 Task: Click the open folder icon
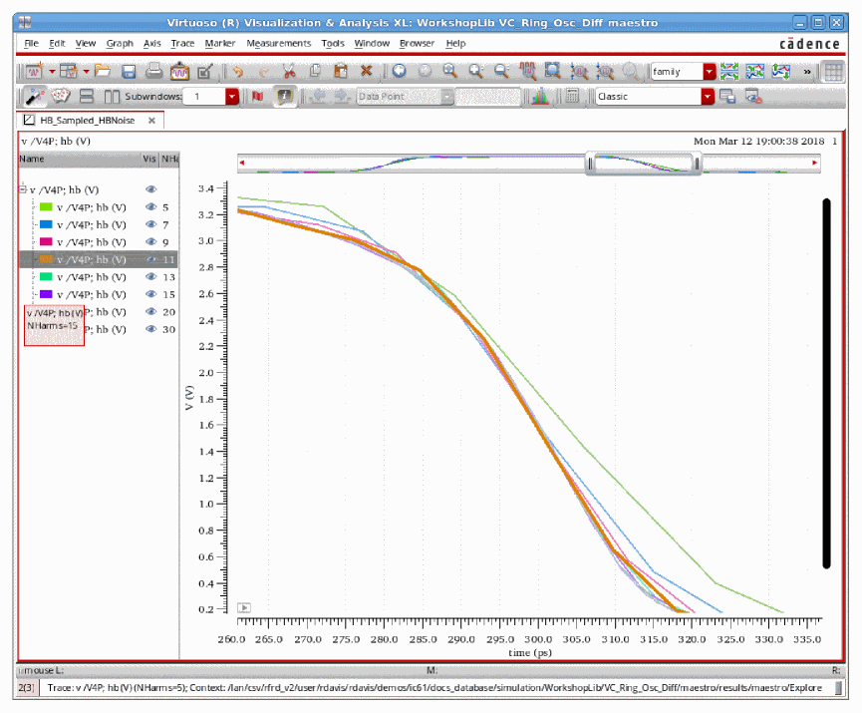click(x=103, y=71)
